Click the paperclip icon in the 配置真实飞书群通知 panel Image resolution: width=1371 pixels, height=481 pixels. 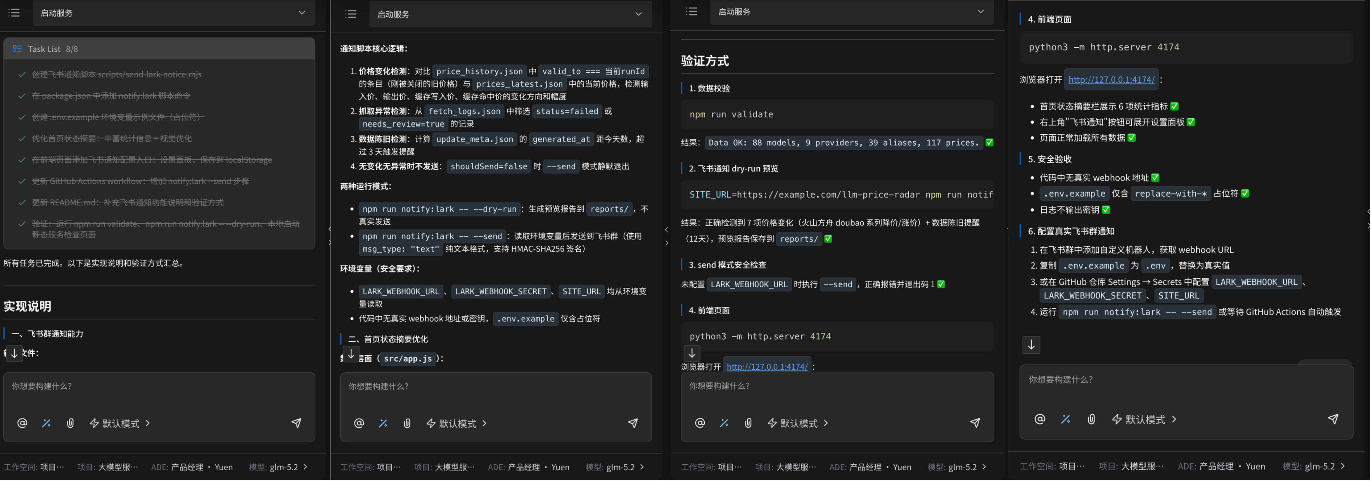click(1091, 419)
